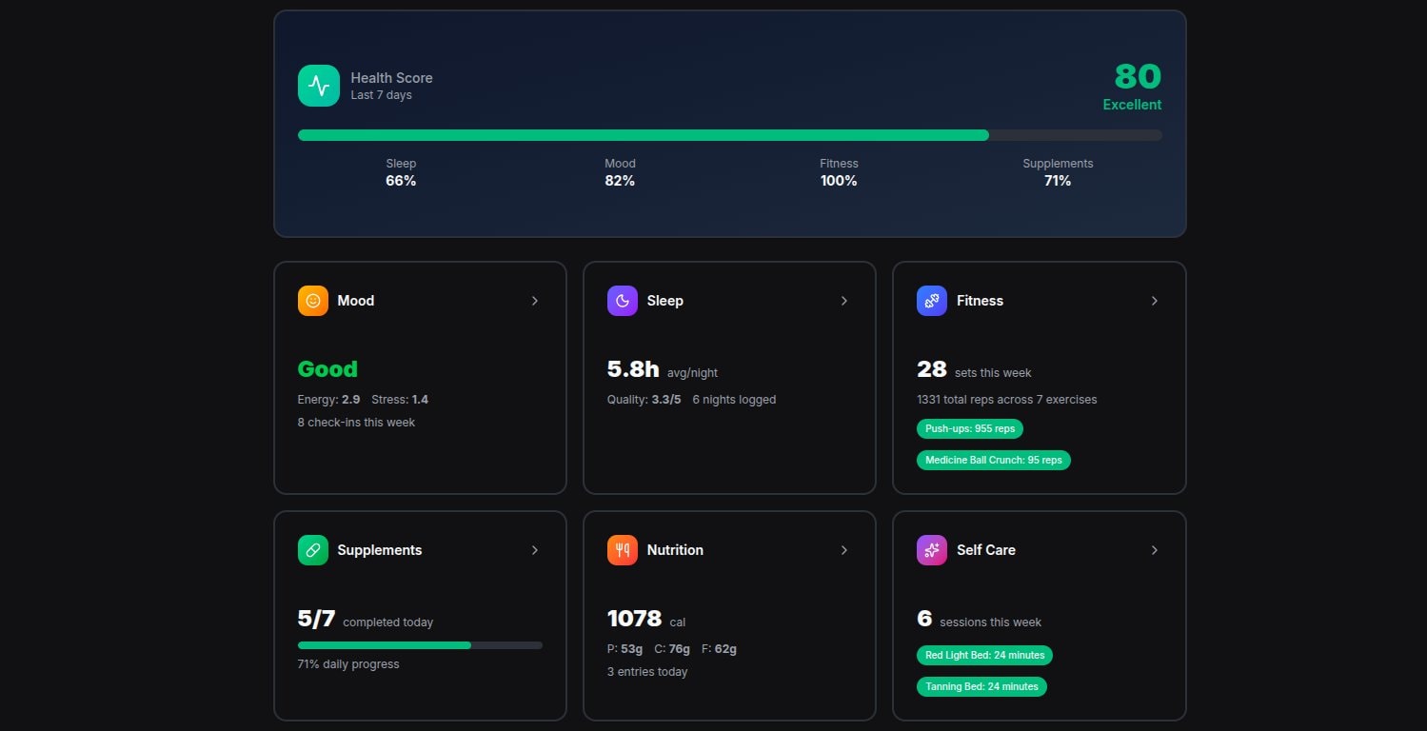The height and width of the screenshot is (731, 1427).
Task: Open the Supplements card details arrow
Action: coord(535,549)
